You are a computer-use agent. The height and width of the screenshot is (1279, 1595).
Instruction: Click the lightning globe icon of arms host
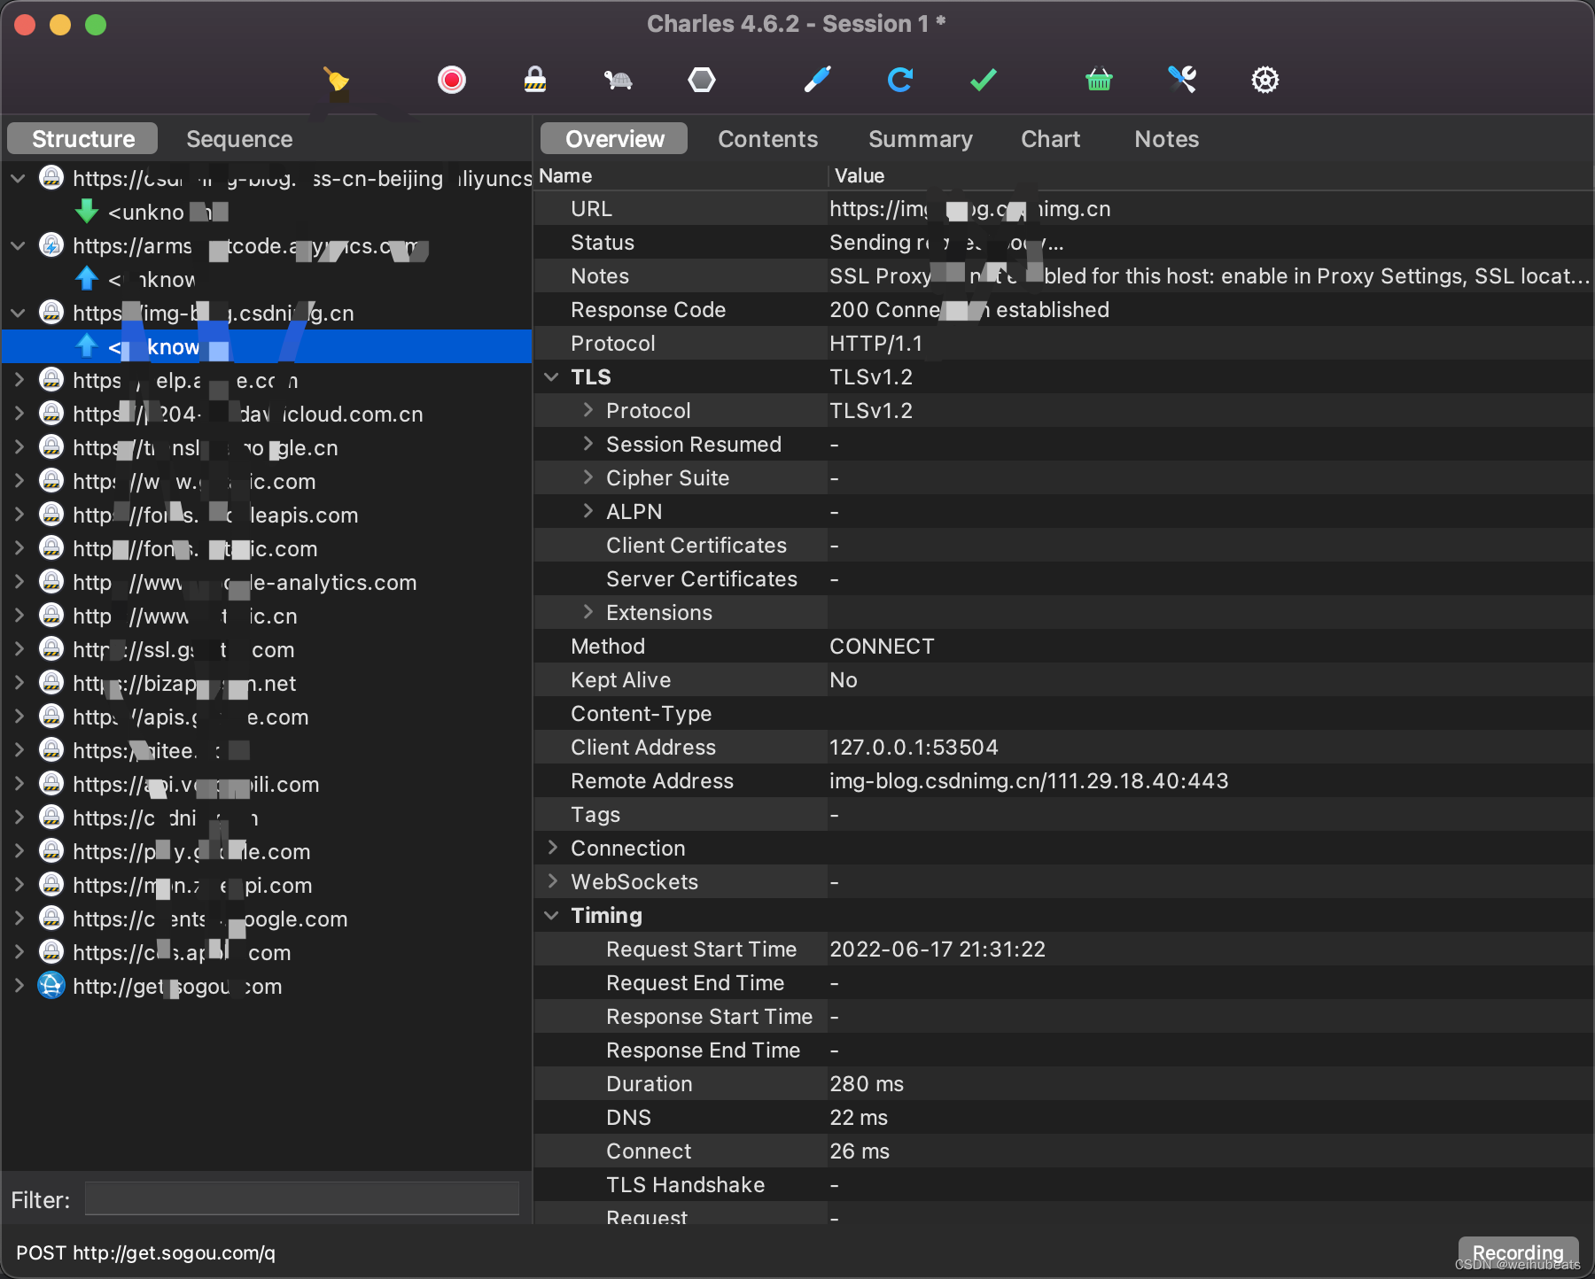[x=51, y=245]
